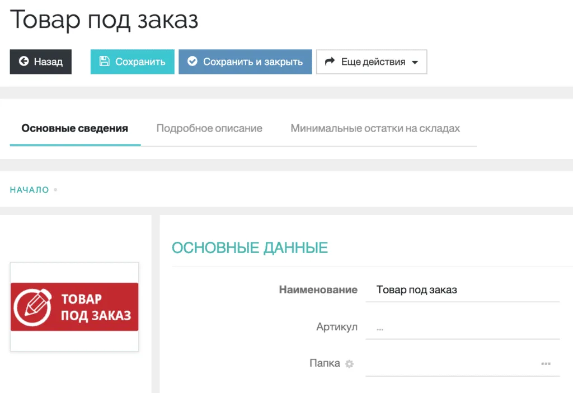
Task: Follow the НАЧАЛО breadcrumb link
Action: [29, 190]
